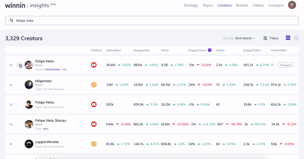Click the 502k subscribers value
Viewport: 304px width, 159px height.
tap(110, 105)
